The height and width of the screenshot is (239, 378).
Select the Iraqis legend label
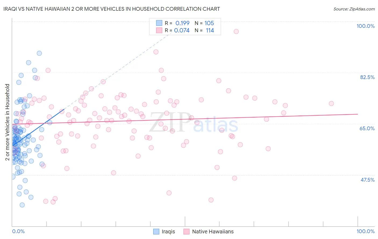[x=168, y=231]
